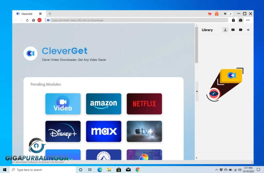Open Cortana circle on taskbar
Image resolution: width=264 pixels, height=173 pixels.
click(81, 170)
